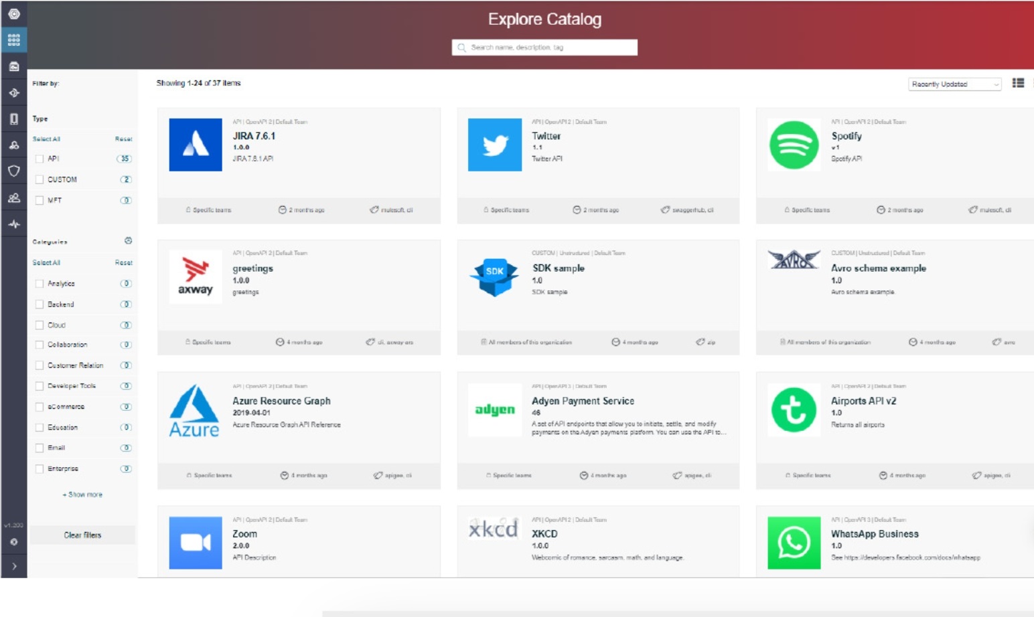The width and height of the screenshot is (1034, 617).
Task: Open the sidebar icon below catalog grid
Action: 13,66
